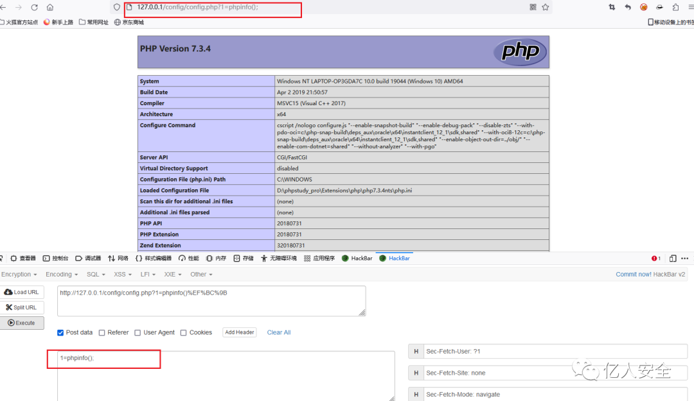Click the browser forward arrow

[19, 8]
